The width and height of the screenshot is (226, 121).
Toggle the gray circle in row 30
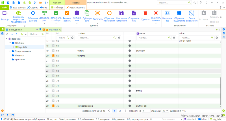tap(130, 106)
